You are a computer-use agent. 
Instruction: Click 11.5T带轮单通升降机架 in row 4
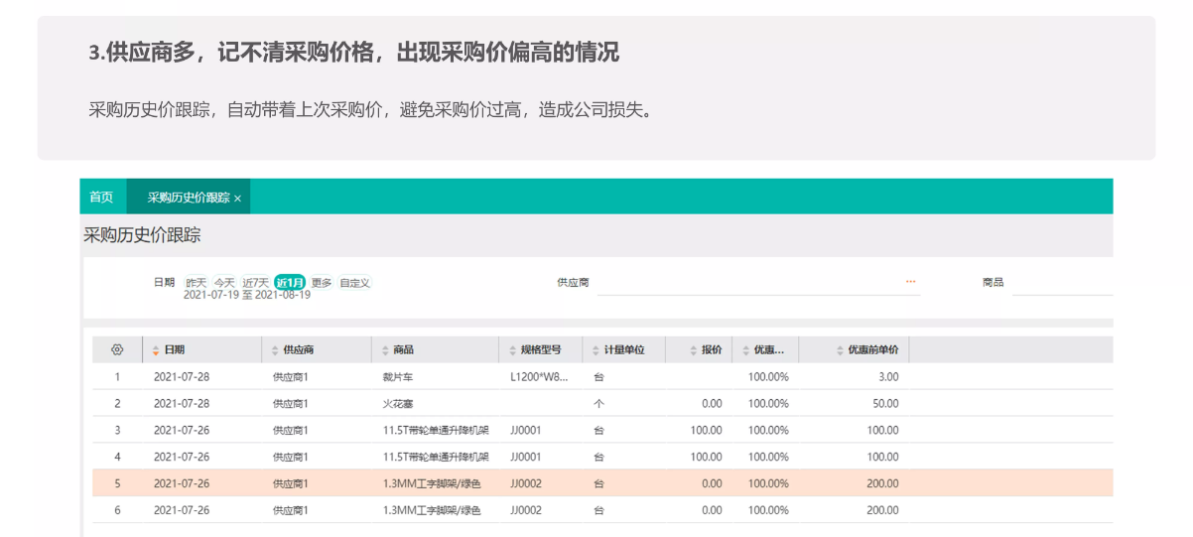[x=436, y=458]
